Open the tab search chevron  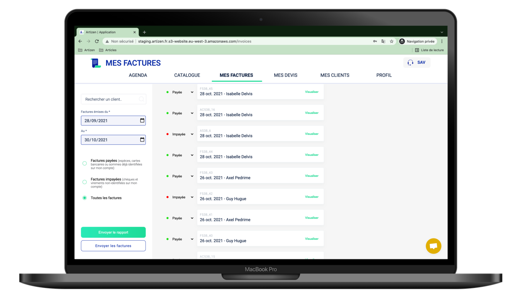(x=442, y=32)
